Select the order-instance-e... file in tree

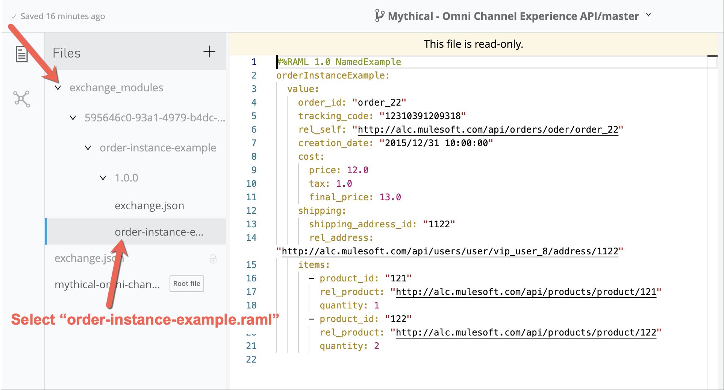tap(159, 232)
